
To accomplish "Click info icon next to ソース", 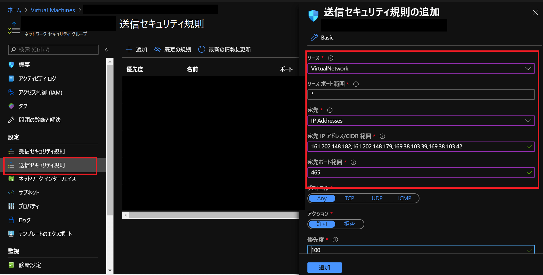I will (x=331, y=58).
